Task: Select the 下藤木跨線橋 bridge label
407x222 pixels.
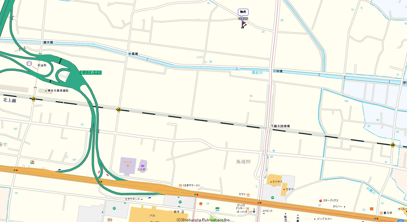Action: 280,126
